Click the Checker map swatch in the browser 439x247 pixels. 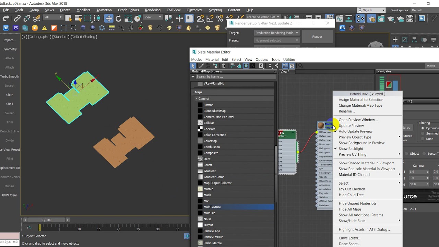click(200, 129)
